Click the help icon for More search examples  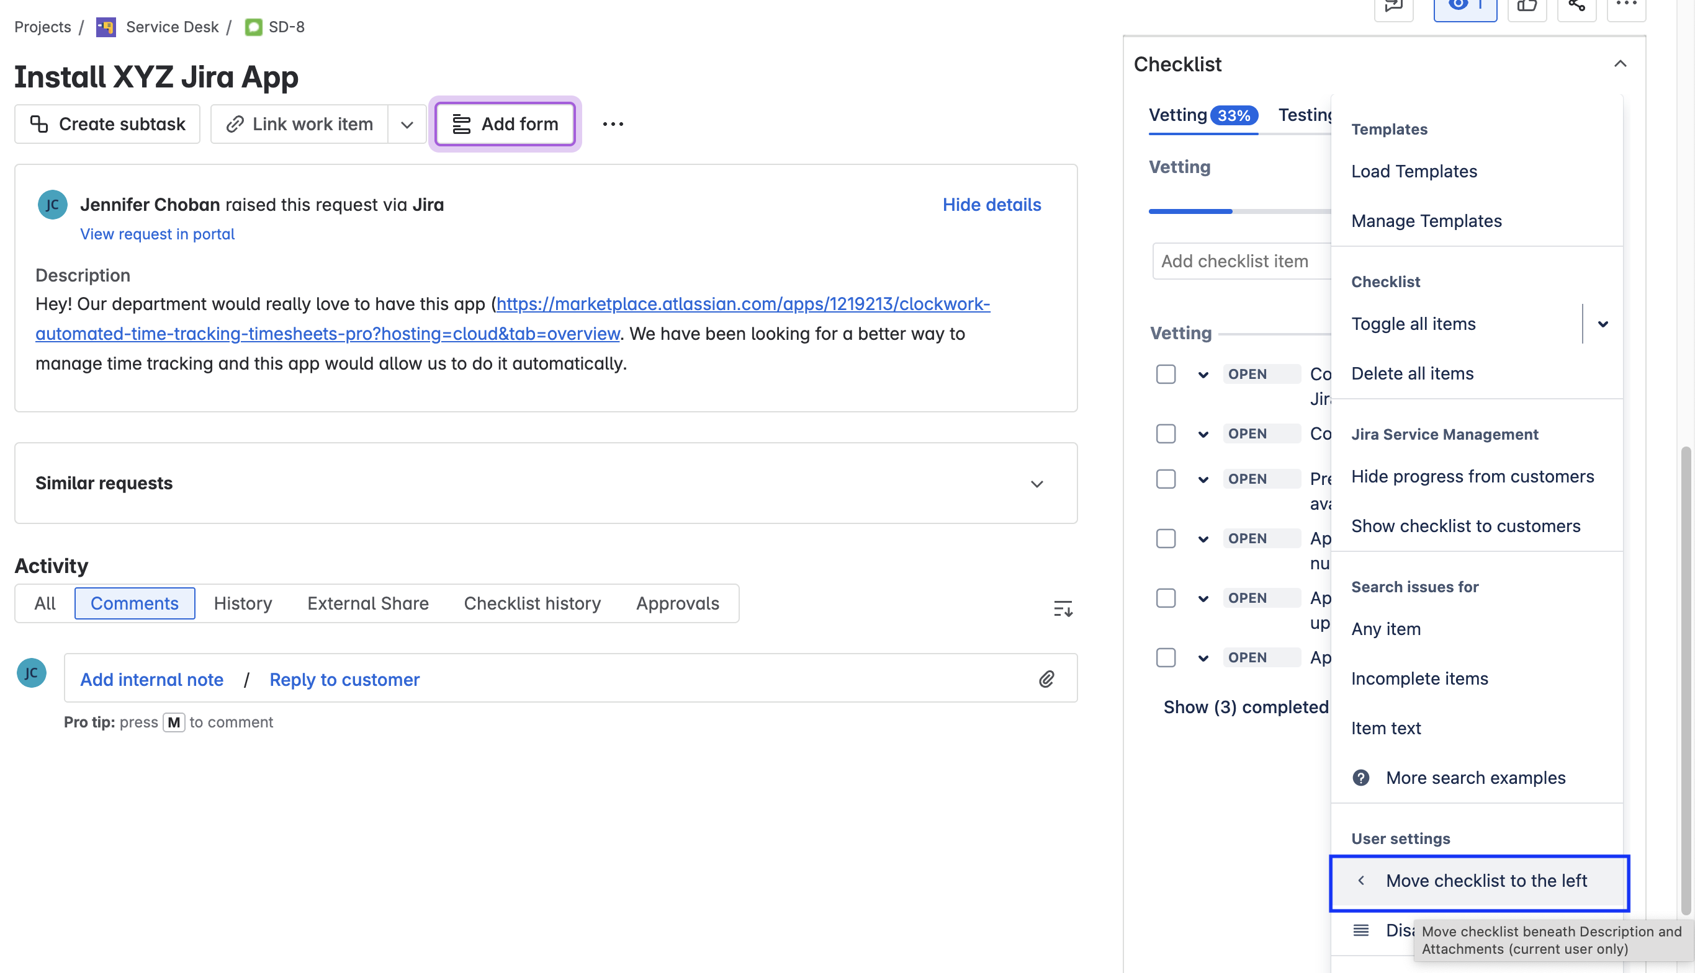click(x=1360, y=778)
